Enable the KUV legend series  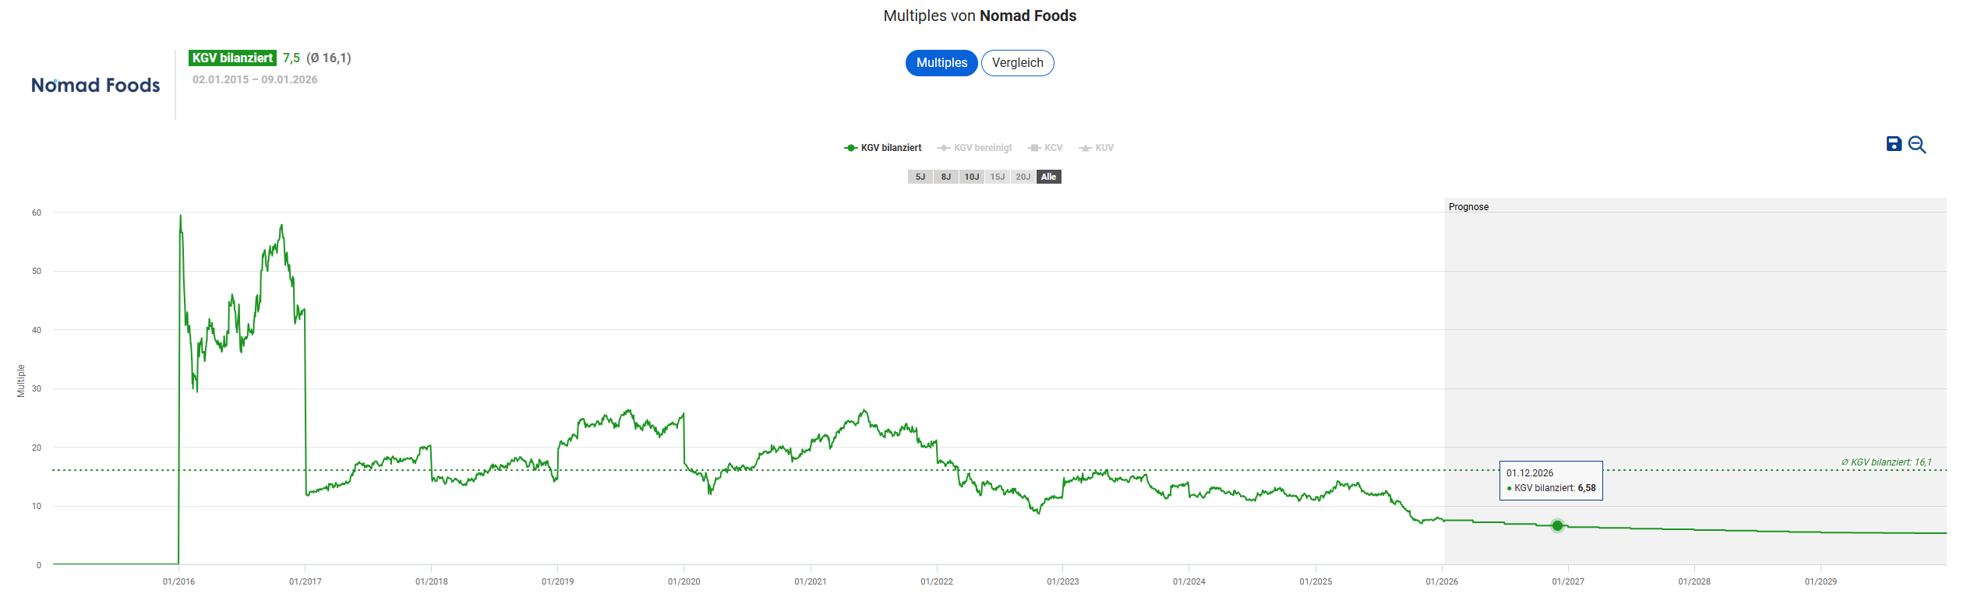pyautogui.click(x=1097, y=148)
